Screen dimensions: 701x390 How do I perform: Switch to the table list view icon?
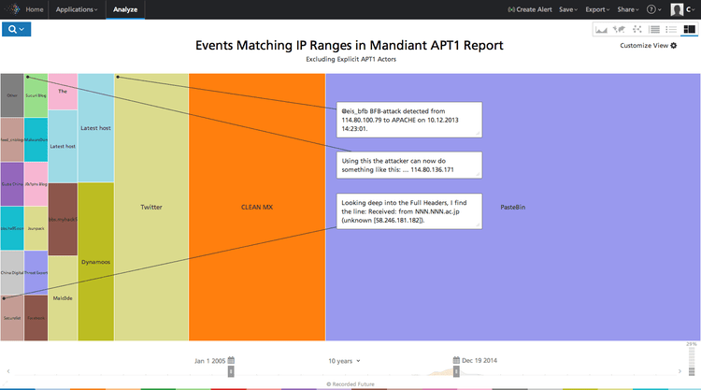click(x=654, y=30)
